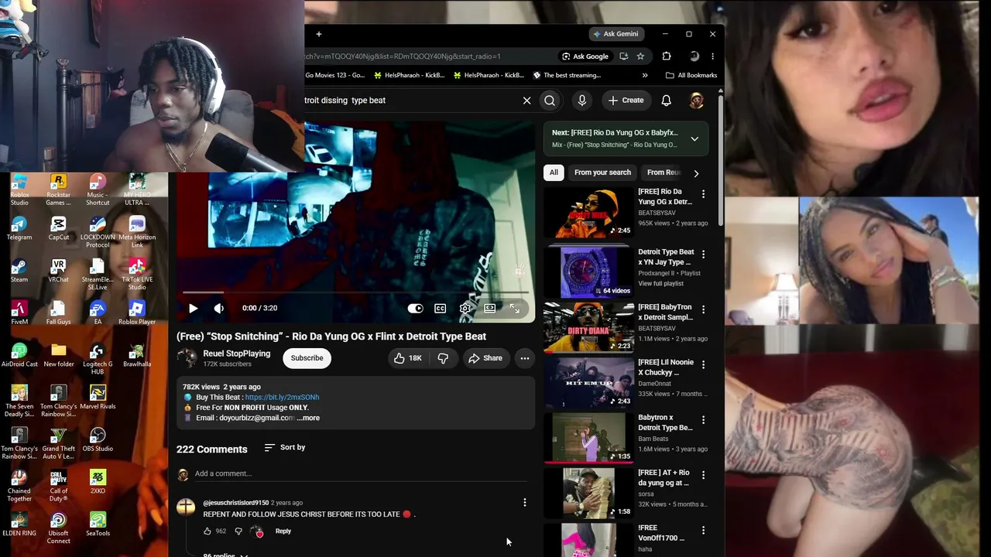Image resolution: width=991 pixels, height=557 pixels.
Task: Bookmark this page with the star
Action: click(640, 56)
